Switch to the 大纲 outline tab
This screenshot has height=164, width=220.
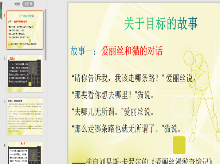(17, 4)
